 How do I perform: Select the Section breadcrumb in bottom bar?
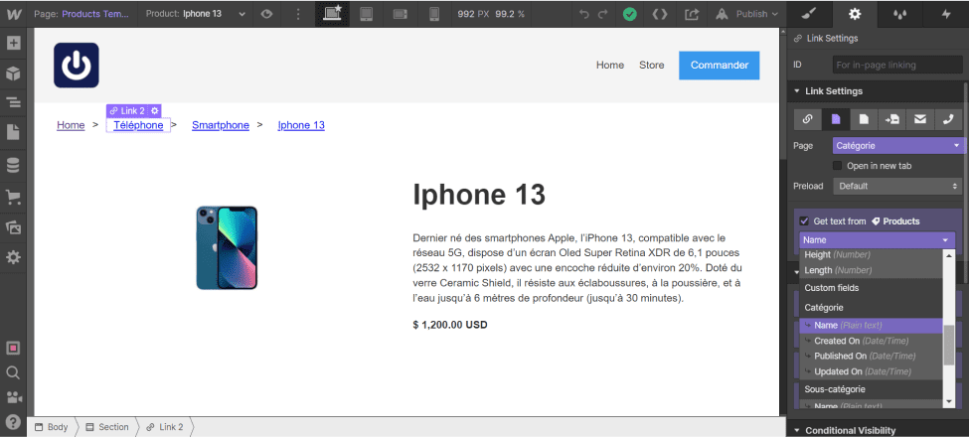coord(107,427)
